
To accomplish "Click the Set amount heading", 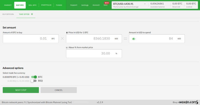I will pyautogui.click(x=9, y=27).
